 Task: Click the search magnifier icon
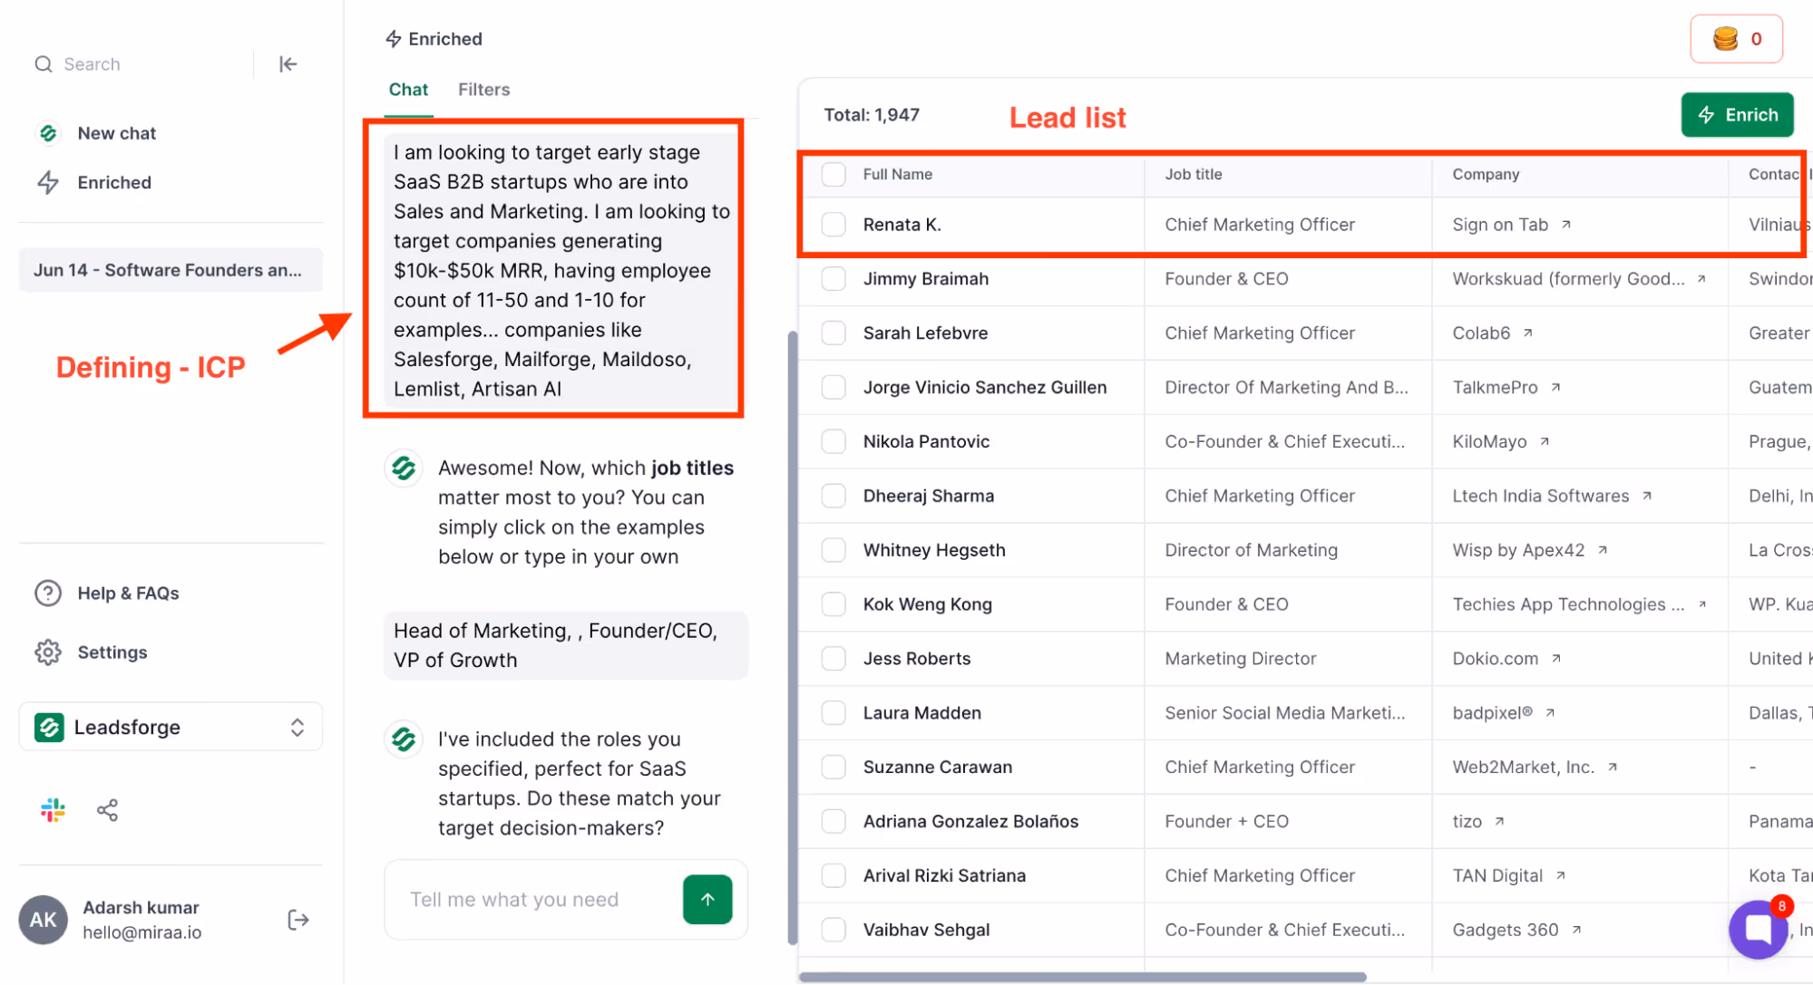pyautogui.click(x=44, y=64)
